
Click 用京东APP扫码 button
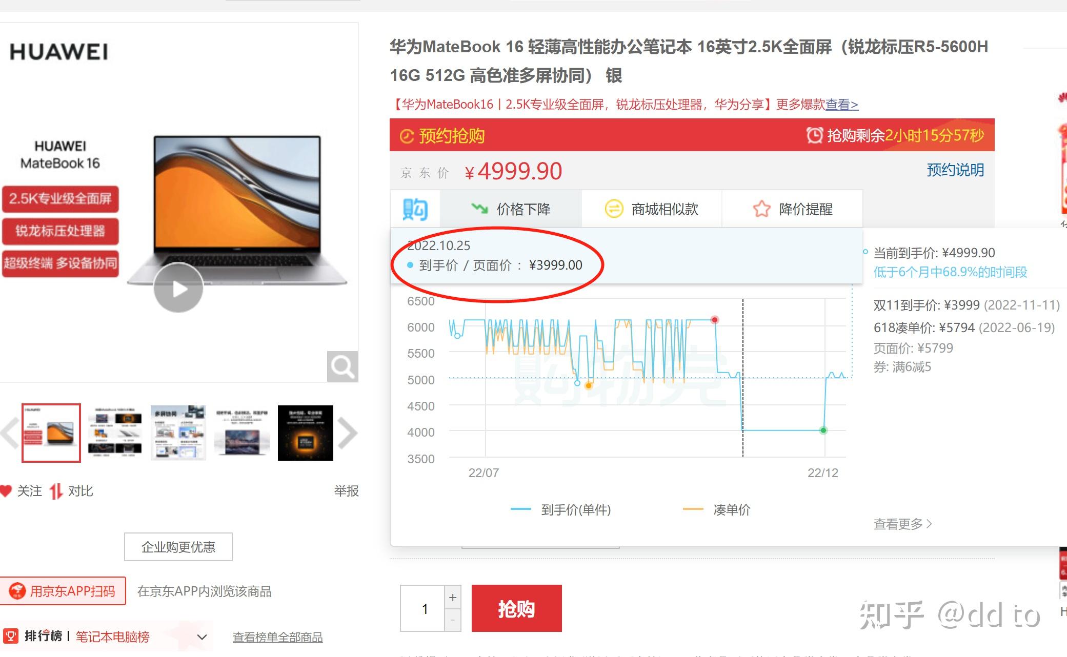click(x=63, y=591)
